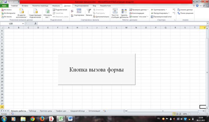Image resolution: width=209 pixels, height=122 pixels.
Task: Open the 'Оптимизация' sheet tab
Action: coord(94,111)
